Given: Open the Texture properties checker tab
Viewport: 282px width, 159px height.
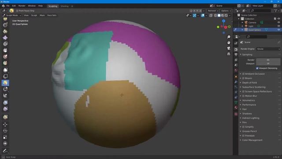Looking at the screenshot, I should pos(236,114).
